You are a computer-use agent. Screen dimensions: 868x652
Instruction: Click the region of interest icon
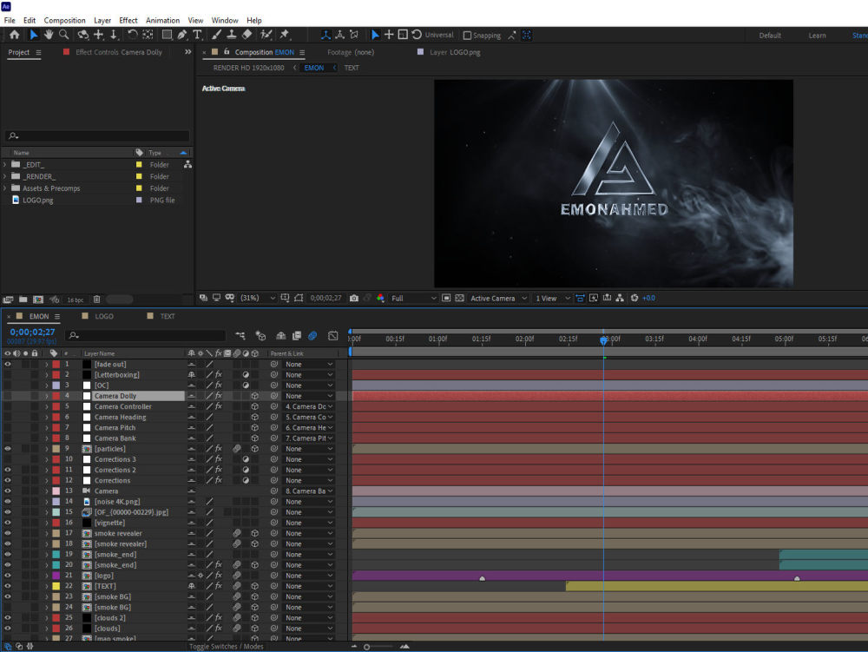pyautogui.click(x=446, y=299)
